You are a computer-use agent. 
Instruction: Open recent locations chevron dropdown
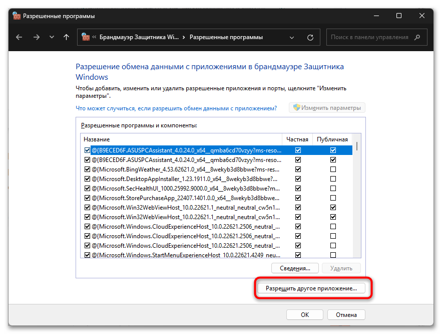pos(52,37)
